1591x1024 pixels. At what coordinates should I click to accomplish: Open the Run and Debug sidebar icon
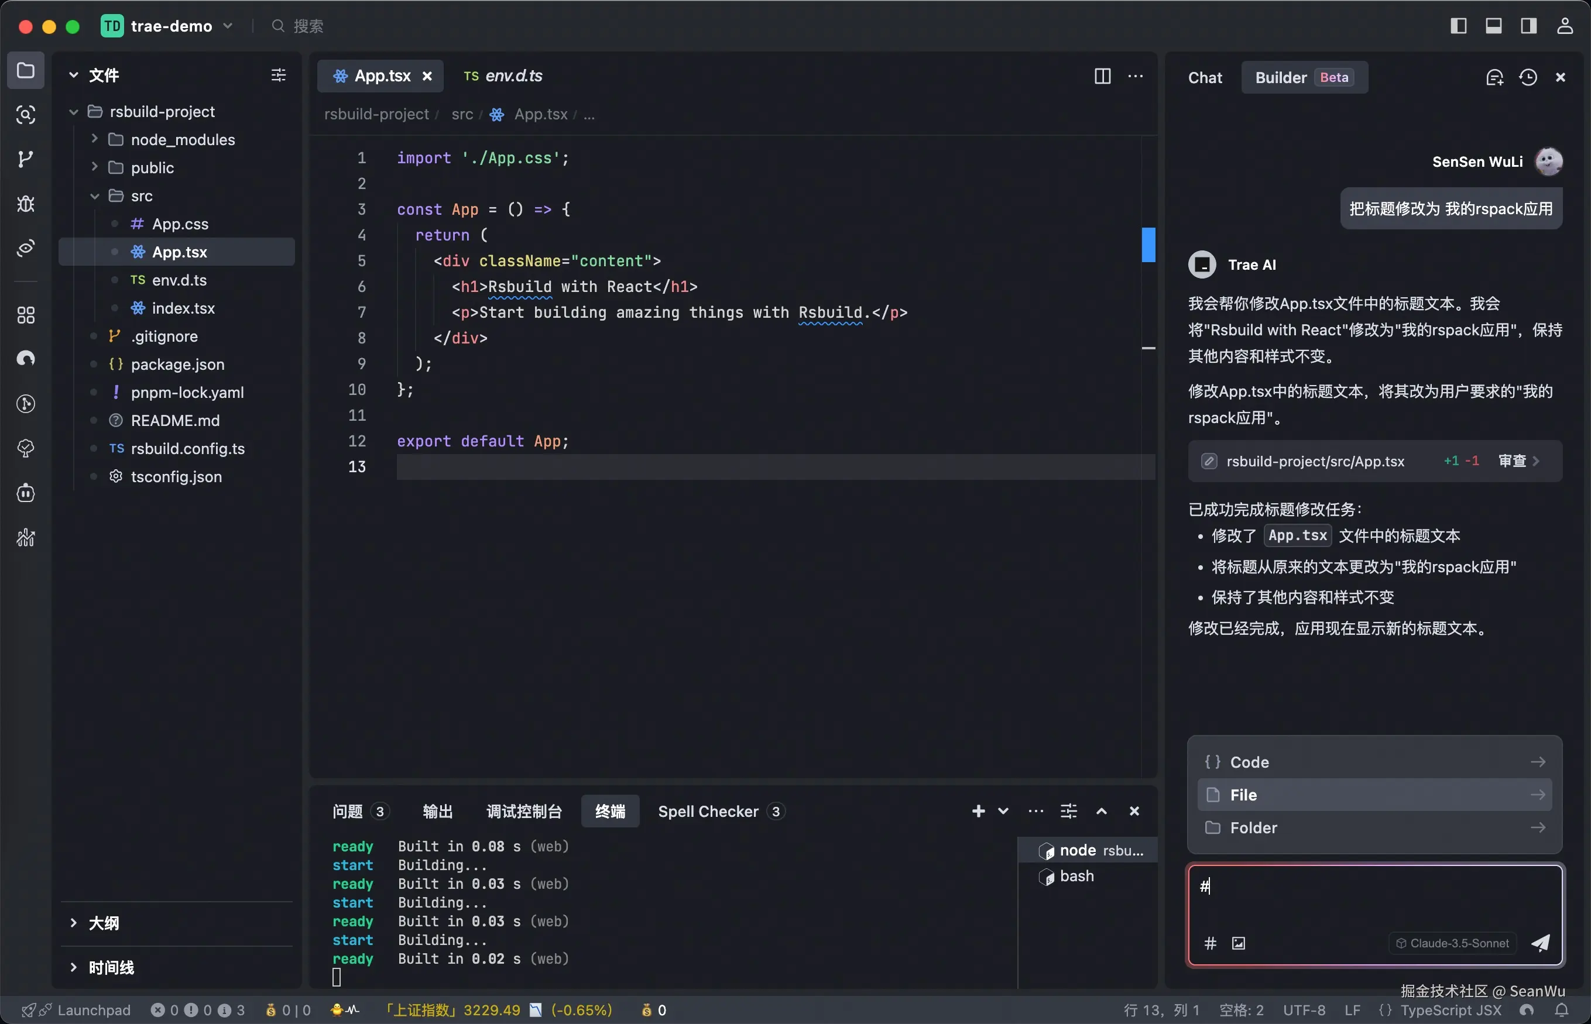[25, 204]
